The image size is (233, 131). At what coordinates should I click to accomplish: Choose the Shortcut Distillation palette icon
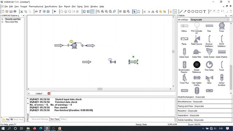point(209,39)
